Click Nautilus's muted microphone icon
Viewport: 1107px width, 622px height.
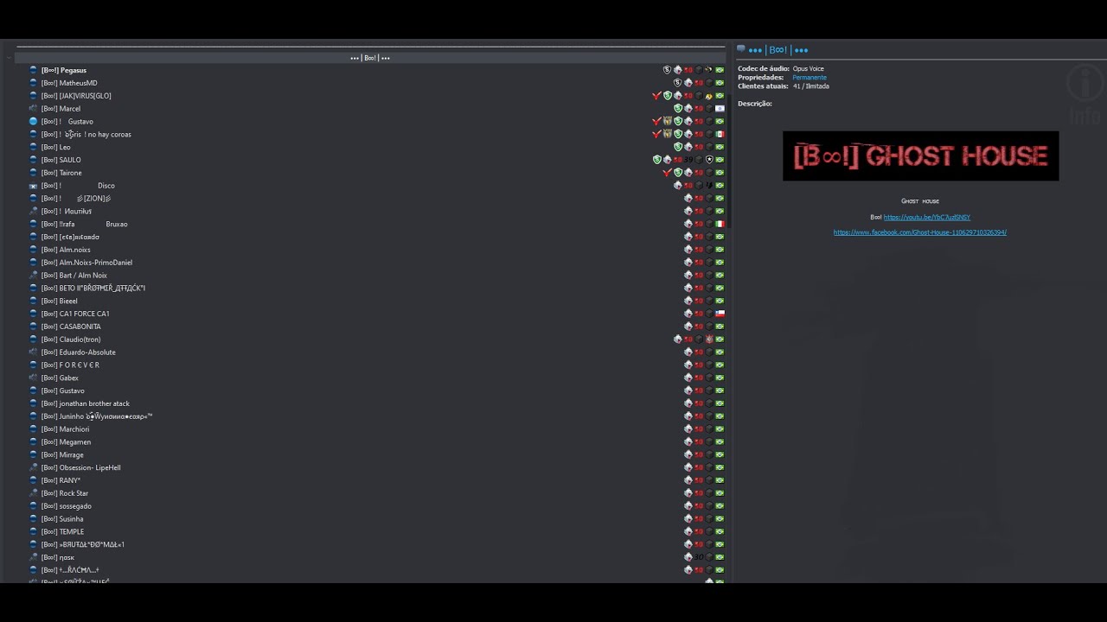pyautogui.click(x=34, y=211)
